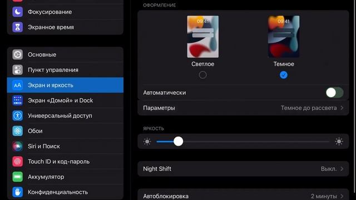Open Touch ID и код-пароль label
The width and height of the screenshot is (356, 200).
58,162
